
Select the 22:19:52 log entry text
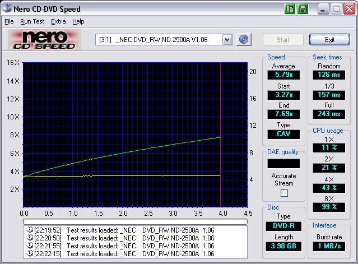pos(124,230)
